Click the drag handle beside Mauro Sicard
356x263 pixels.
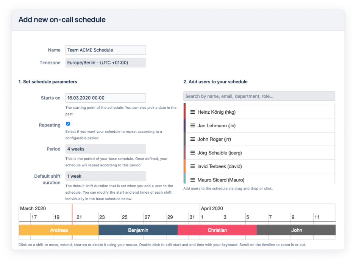[x=192, y=180]
